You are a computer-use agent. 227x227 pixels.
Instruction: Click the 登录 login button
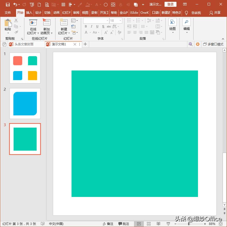coord(170,4)
